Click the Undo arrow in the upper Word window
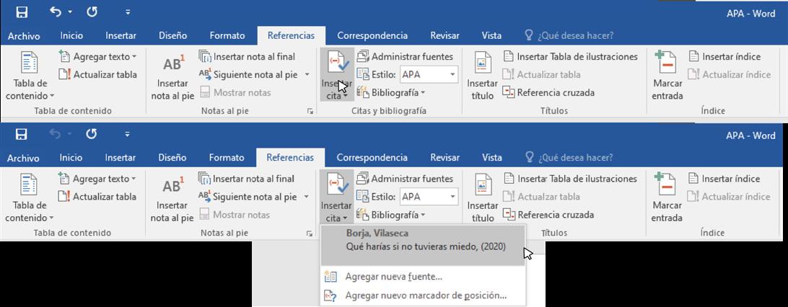This screenshot has height=307, width=788. coord(56,12)
